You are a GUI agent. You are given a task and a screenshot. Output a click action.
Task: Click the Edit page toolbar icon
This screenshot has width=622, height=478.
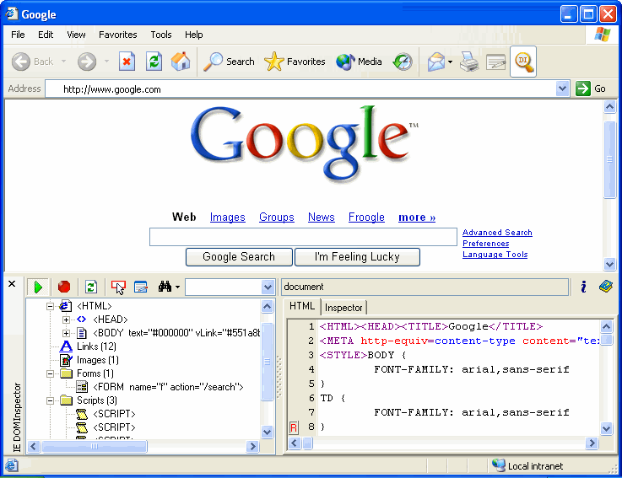pos(496,62)
